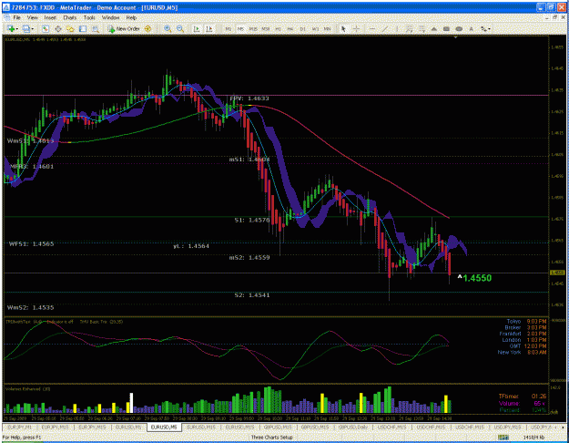569x443 pixels.
Task: Open chart system menu icon beside File
Action: (x=7, y=17)
